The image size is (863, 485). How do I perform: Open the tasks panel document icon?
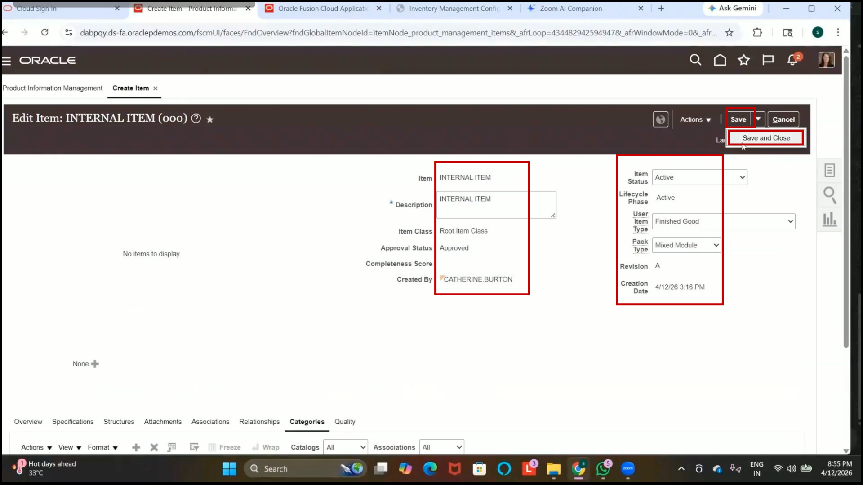pos(830,170)
